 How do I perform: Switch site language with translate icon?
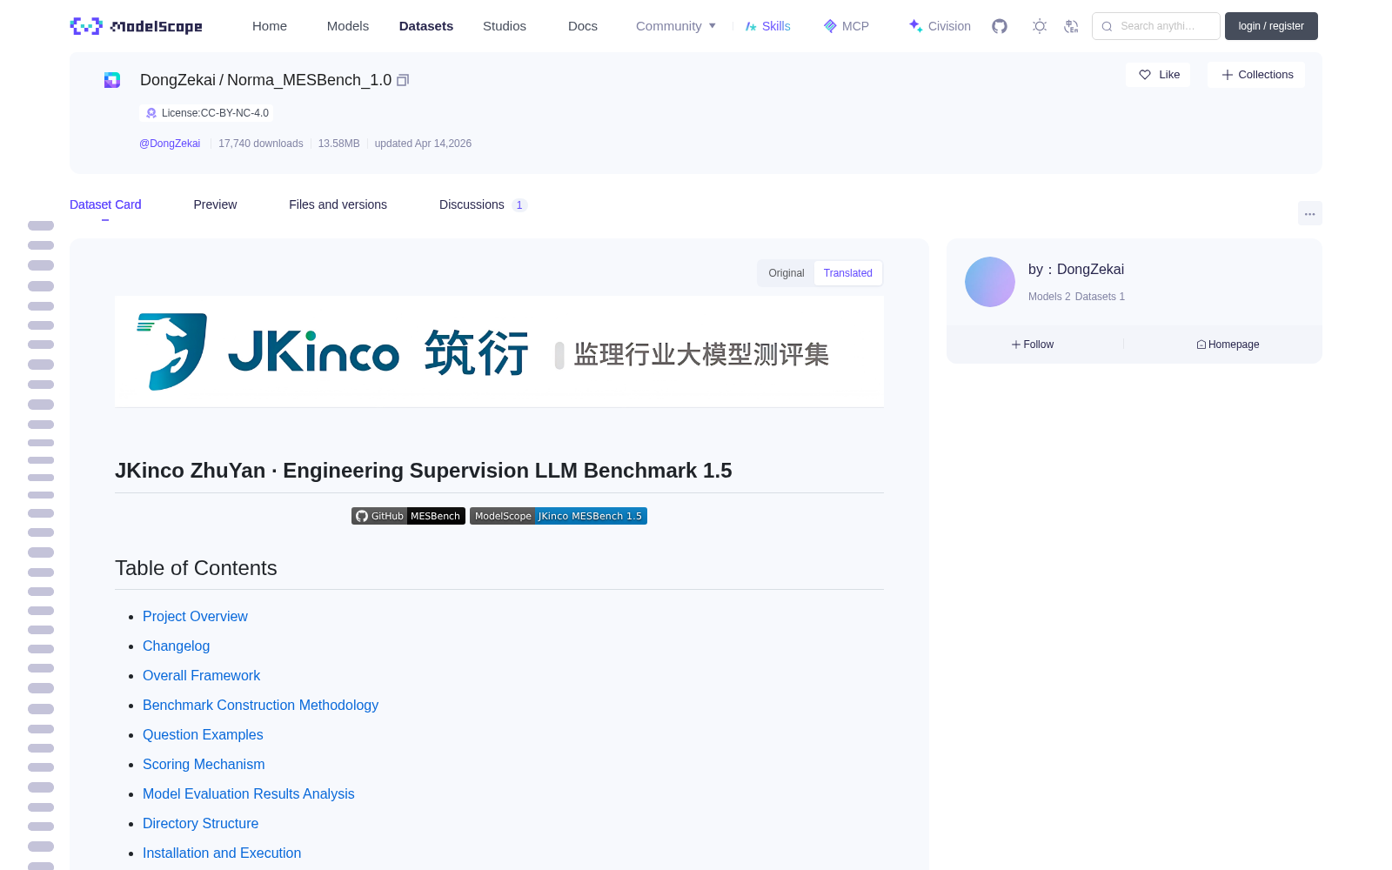(x=1071, y=26)
